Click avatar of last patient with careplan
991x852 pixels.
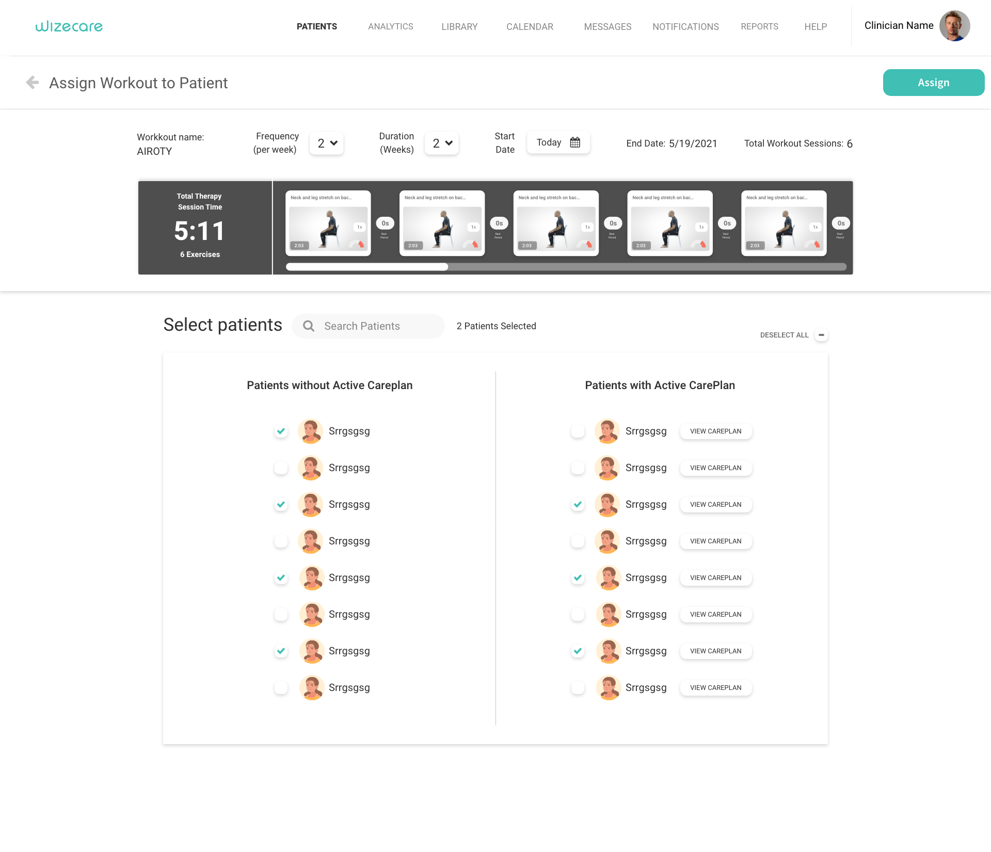tap(608, 687)
